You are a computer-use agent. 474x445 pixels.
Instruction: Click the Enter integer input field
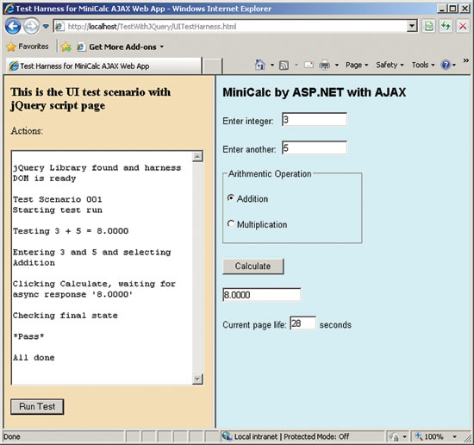click(315, 120)
